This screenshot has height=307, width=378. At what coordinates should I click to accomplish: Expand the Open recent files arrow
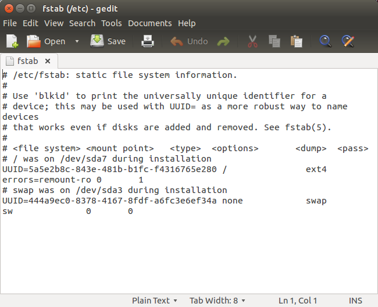[x=77, y=41]
